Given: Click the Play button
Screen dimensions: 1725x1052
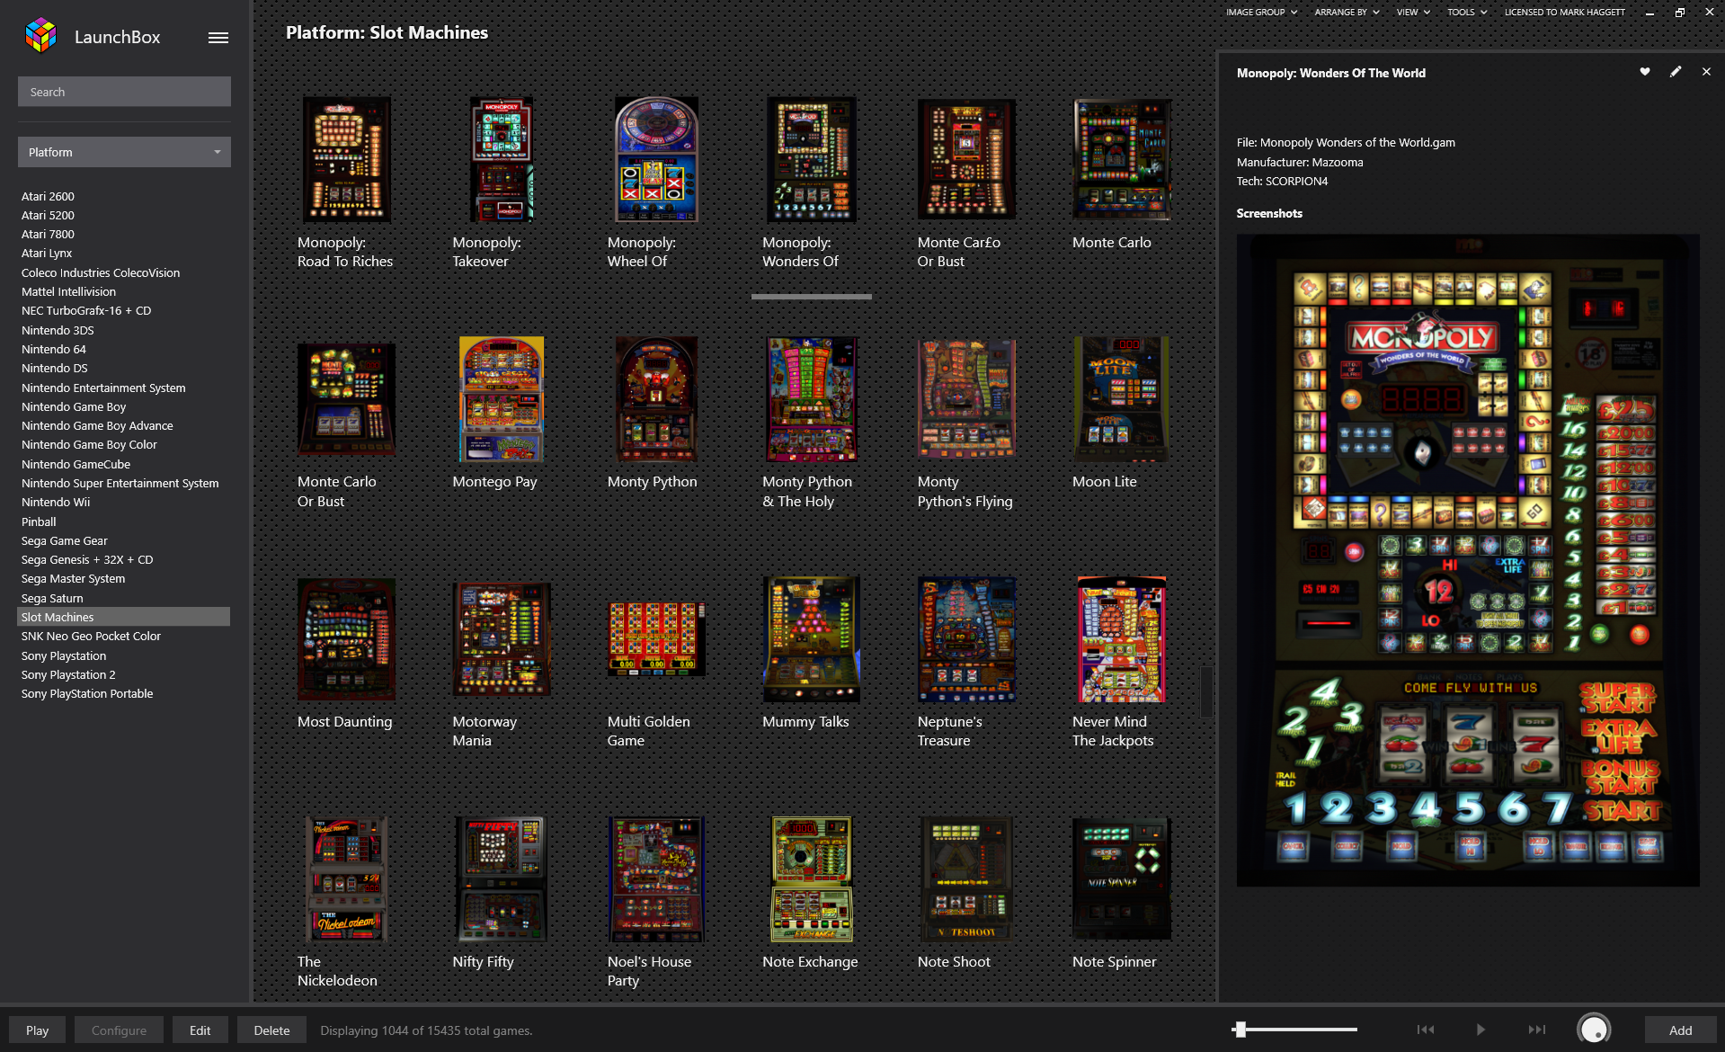Looking at the screenshot, I should click(37, 1030).
